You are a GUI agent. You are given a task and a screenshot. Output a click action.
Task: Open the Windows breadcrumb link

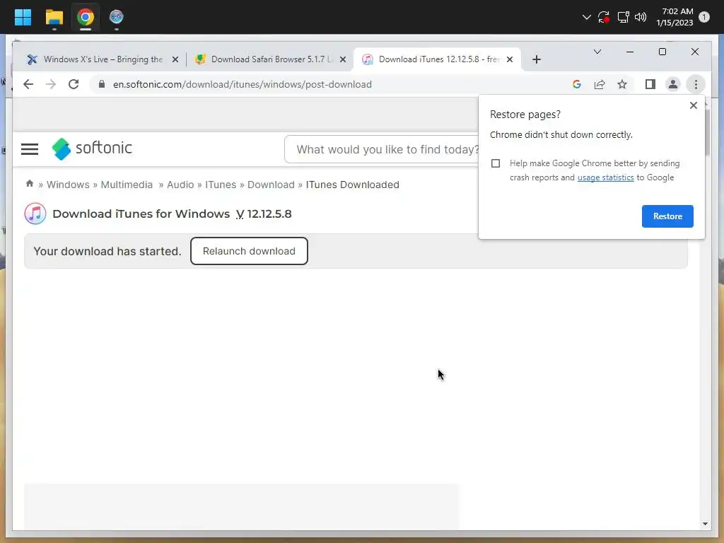pos(68,185)
